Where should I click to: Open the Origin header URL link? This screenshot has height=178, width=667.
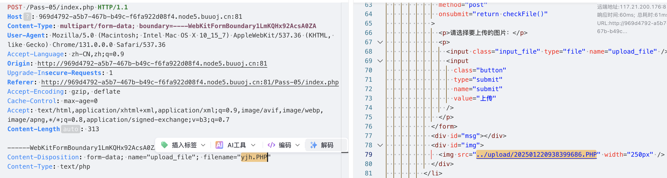[152, 63]
